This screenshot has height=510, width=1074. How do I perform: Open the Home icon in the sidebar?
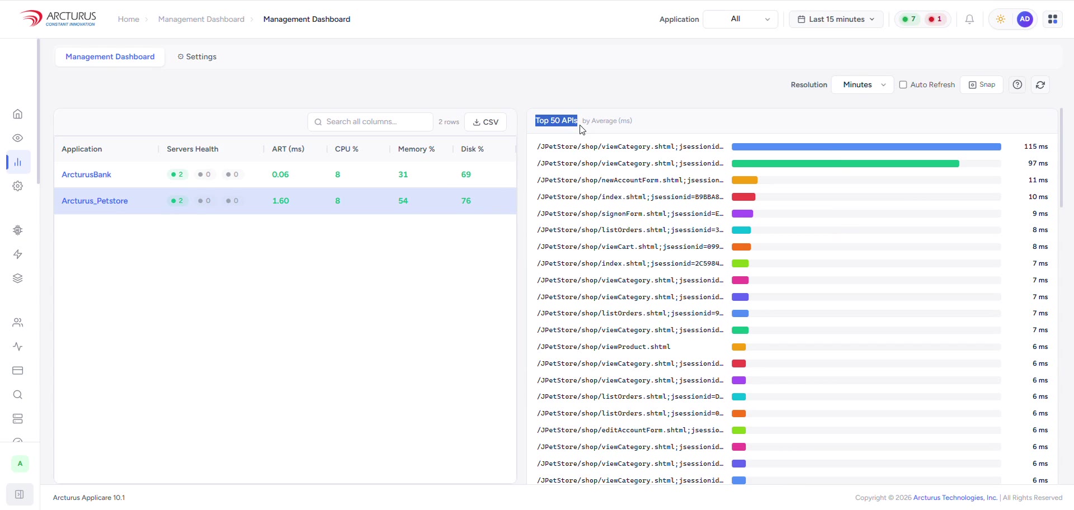(x=18, y=114)
